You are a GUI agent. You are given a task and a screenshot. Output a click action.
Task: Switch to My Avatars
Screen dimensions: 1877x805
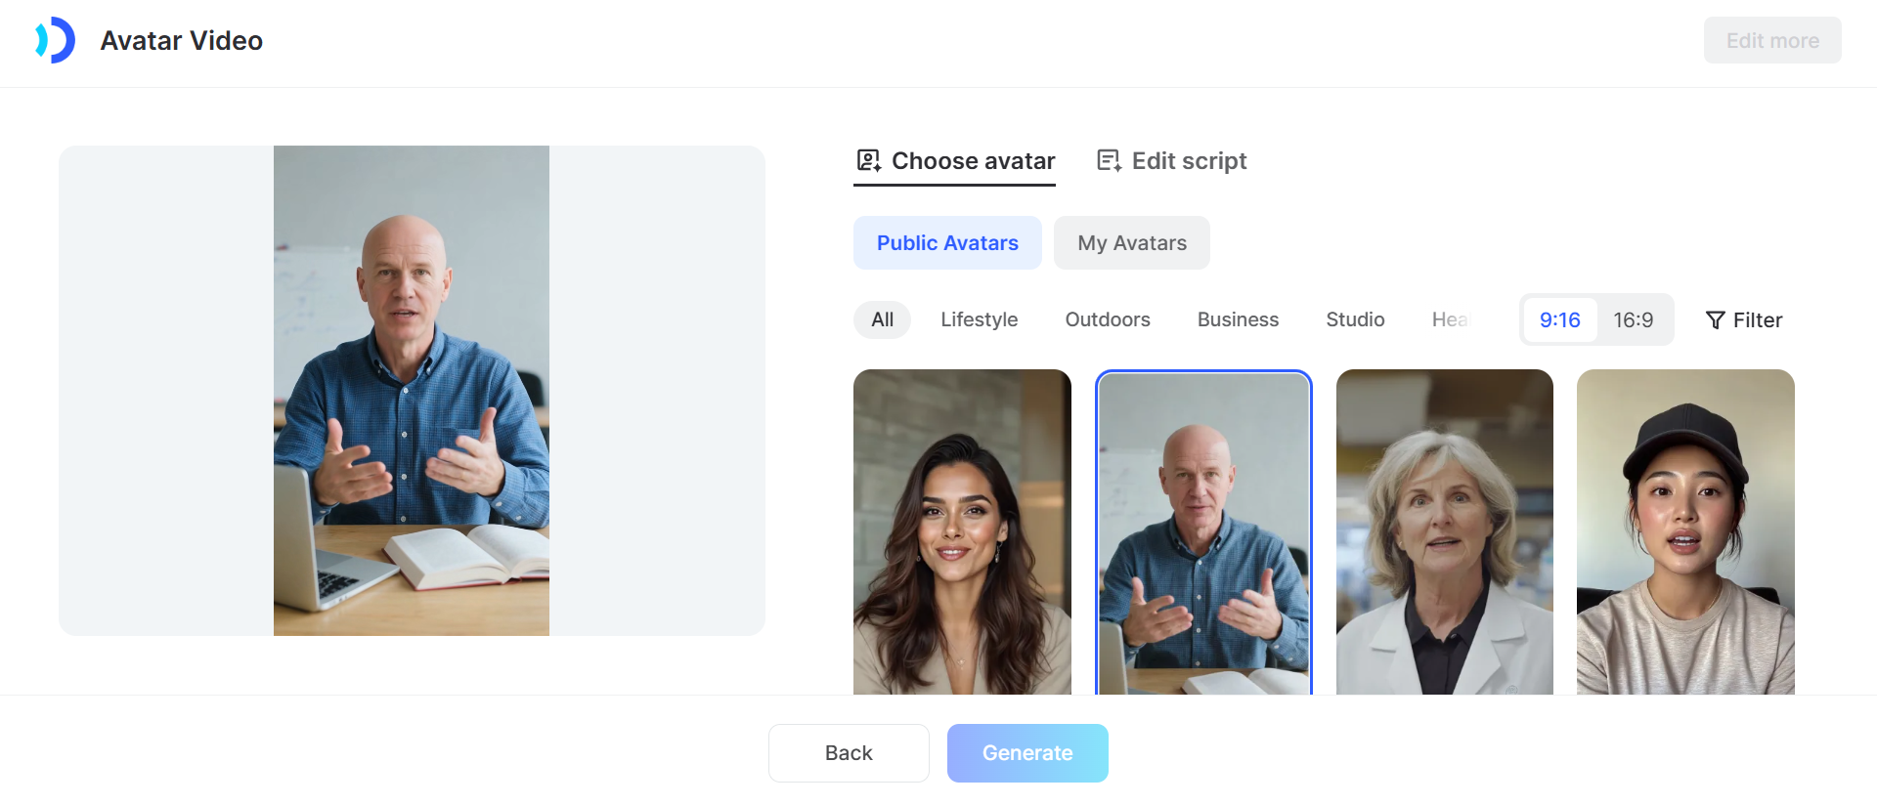tap(1131, 242)
